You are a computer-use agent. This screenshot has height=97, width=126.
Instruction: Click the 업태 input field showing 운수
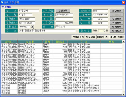(100, 19)
